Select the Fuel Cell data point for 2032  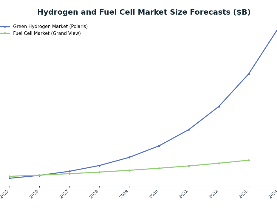click(x=219, y=164)
